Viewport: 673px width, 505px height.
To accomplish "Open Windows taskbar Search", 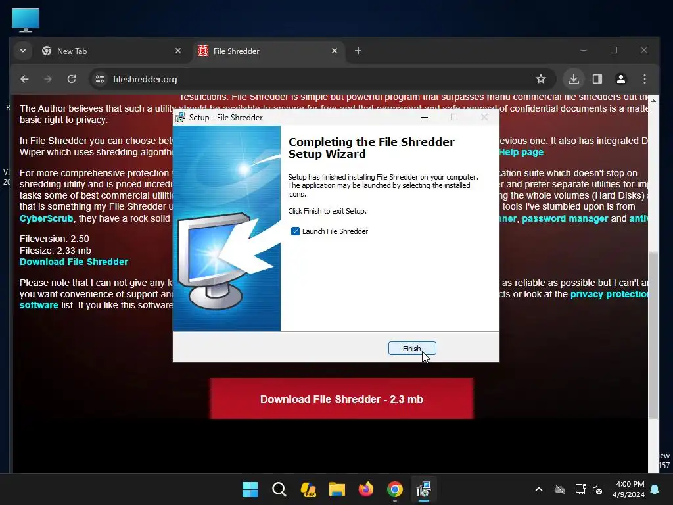I will point(279,489).
